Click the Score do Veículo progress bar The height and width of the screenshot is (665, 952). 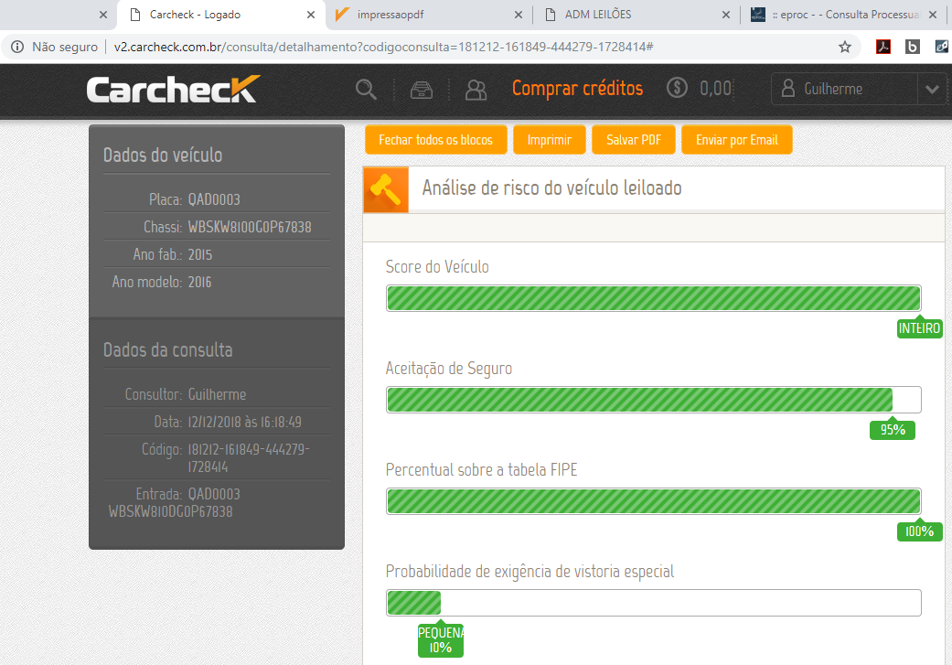pos(653,298)
